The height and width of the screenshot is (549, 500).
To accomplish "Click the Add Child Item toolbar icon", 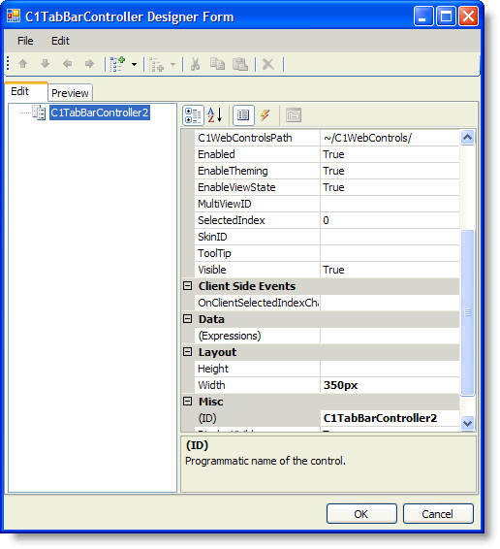I will click(118, 64).
